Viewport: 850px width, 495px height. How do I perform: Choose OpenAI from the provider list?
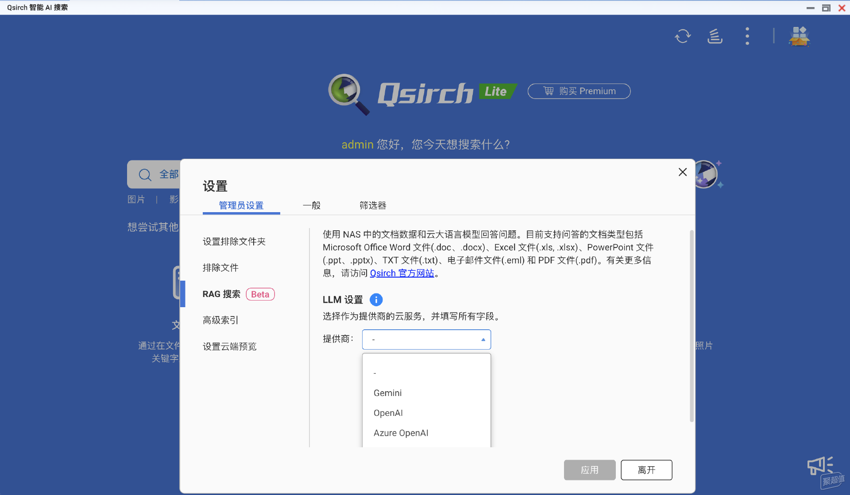click(426, 413)
